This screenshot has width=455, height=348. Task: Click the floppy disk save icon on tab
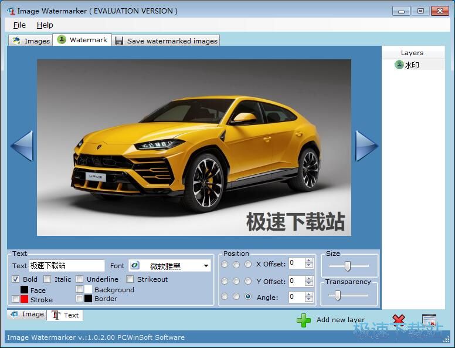[119, 40]
